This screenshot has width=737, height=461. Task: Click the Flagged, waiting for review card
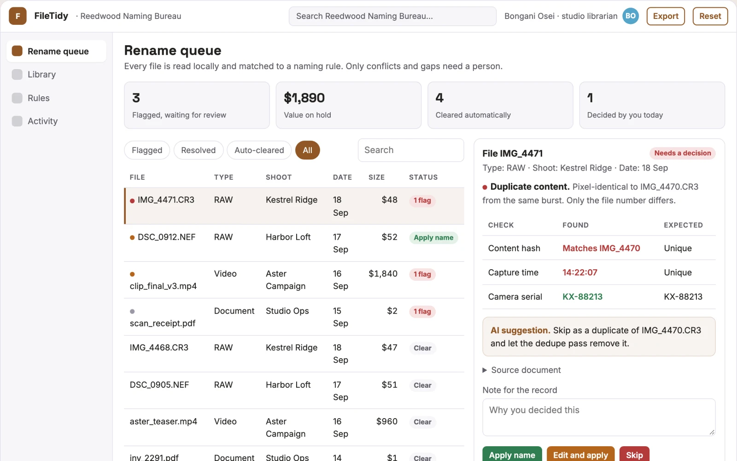point(197,105)
